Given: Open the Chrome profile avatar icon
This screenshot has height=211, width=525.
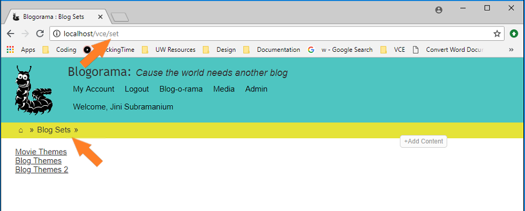Looking at the screenshot, I should 439,10.
